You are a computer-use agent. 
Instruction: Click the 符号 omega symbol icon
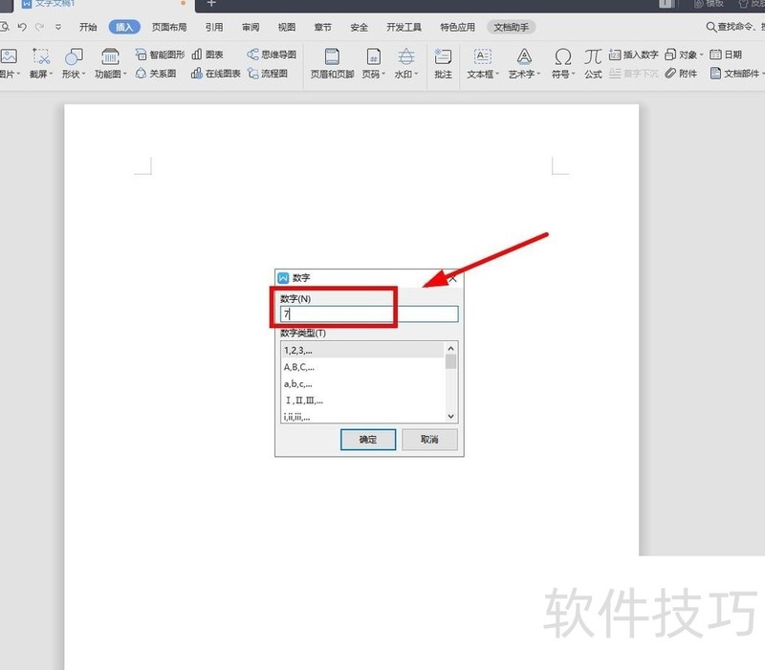(563, 57)
